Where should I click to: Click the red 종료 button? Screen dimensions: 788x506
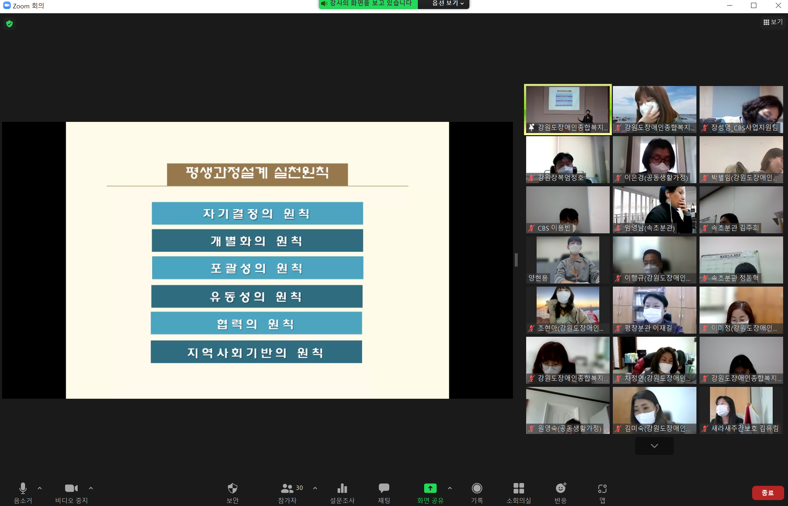point(768,493)
